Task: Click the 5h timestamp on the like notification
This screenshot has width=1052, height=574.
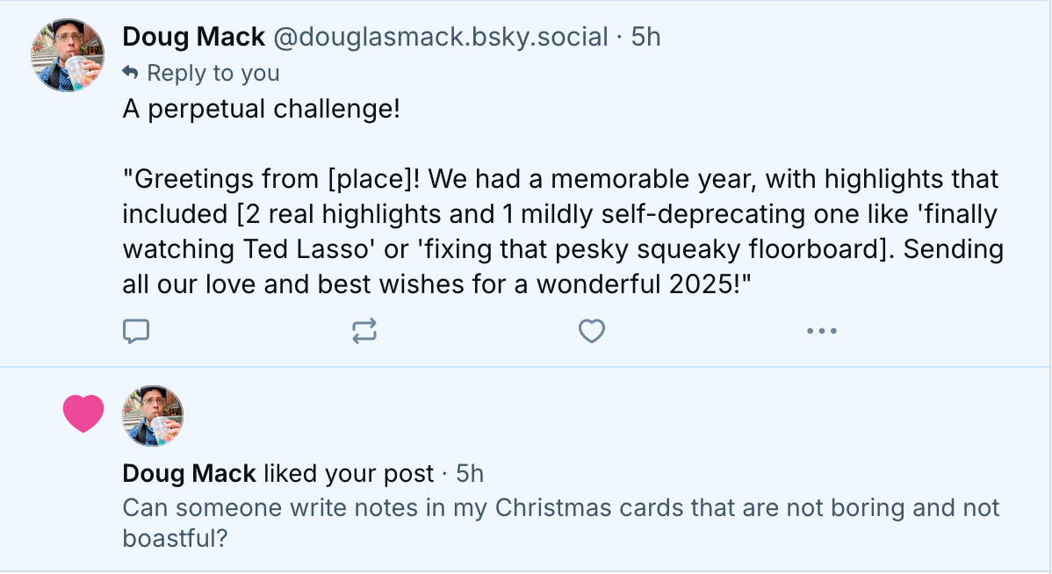Action: point(470,474)
